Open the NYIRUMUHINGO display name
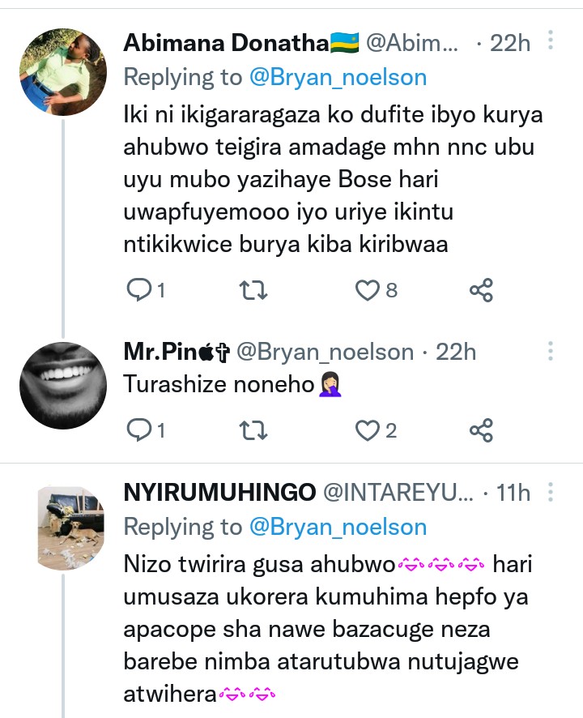 [x=219, y=492]
